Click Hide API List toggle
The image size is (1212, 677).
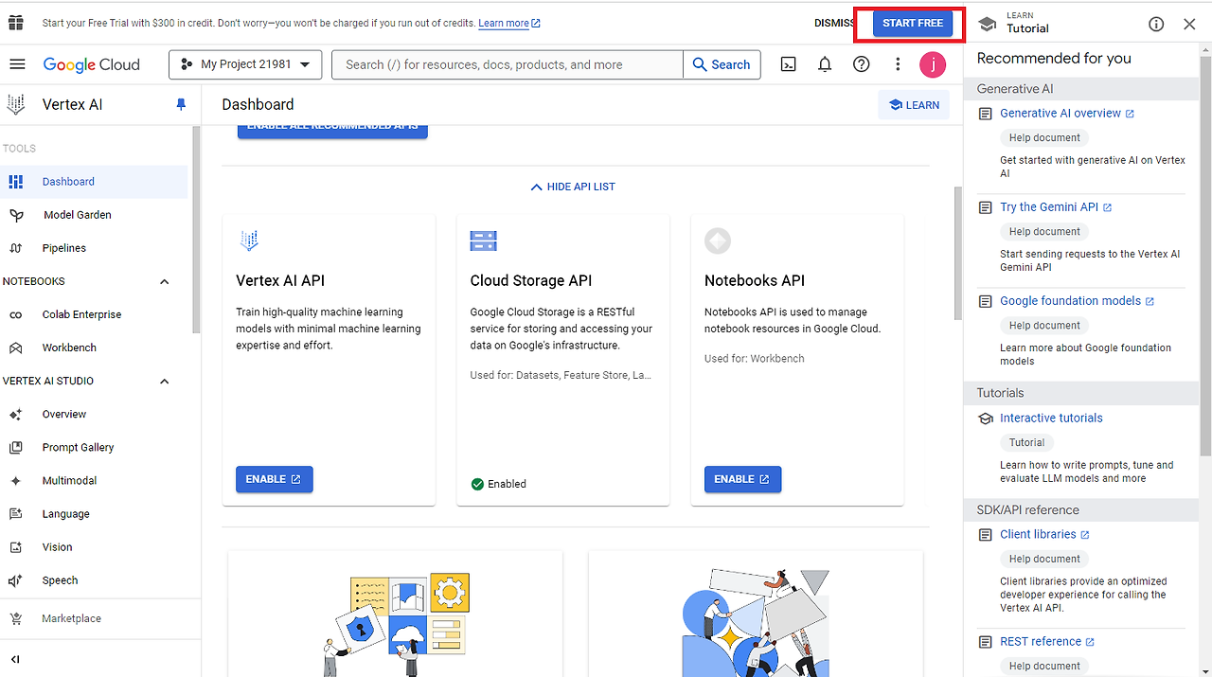[x=573, y=187]
